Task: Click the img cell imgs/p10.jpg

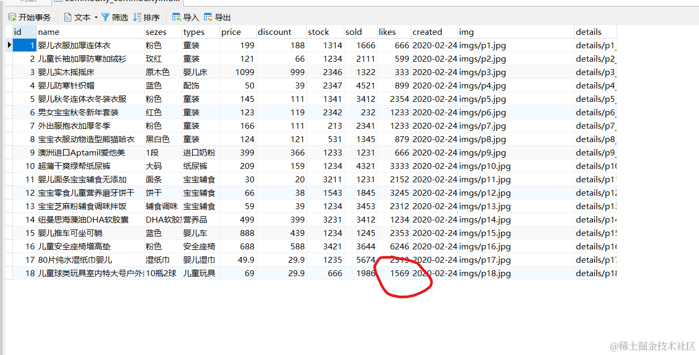Action: (516, 166)
